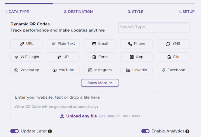
Task: Switch to the 3. Style step
Action: tap(135, 12)
